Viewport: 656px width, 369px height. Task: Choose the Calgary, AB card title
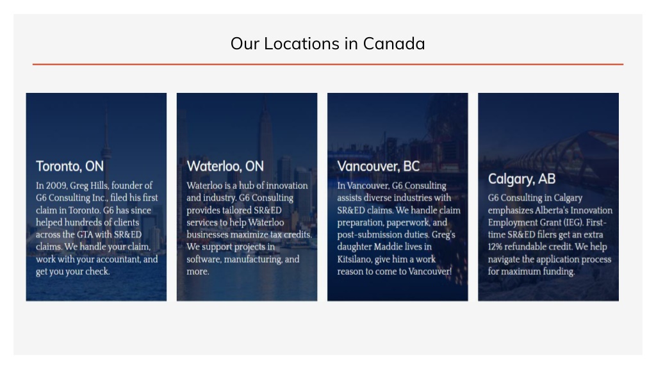click(521, 179)
